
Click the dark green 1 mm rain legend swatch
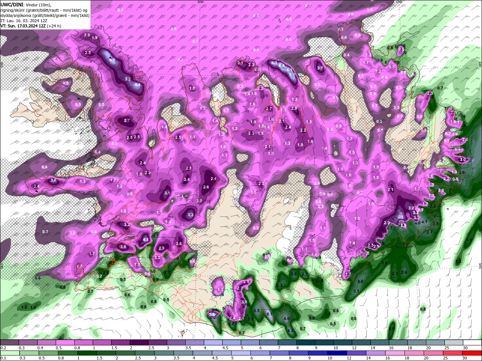(86, 353)
